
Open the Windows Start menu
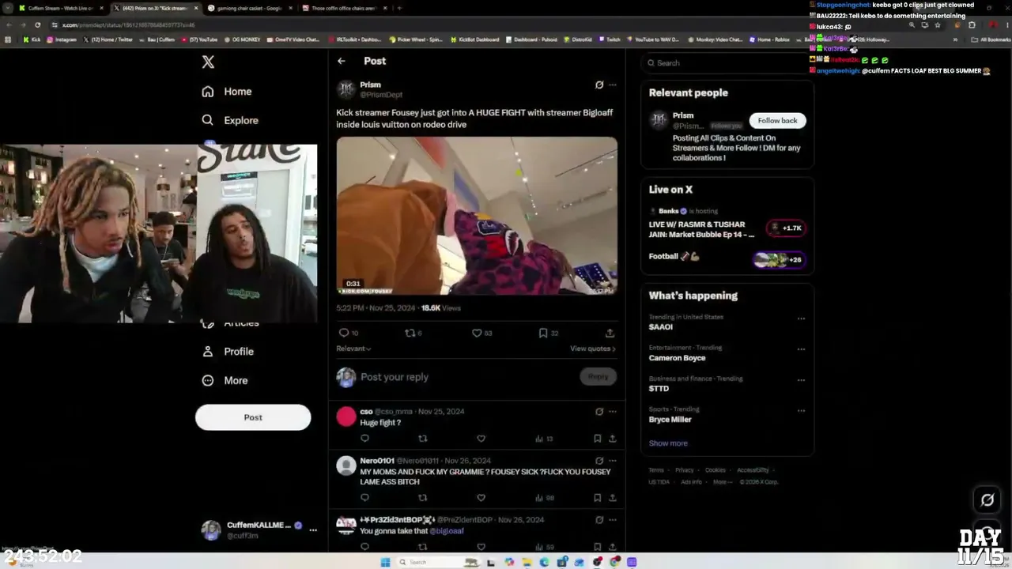click(x=386, y=562)
